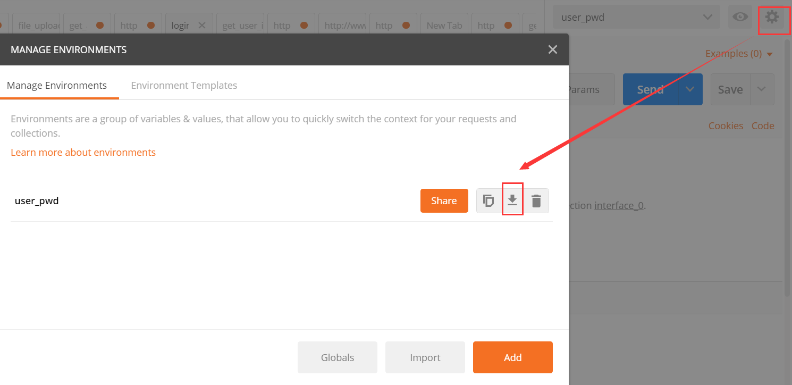The height and width of the screenshot is (385, 792).
Task: Open the Cookies link
Action: pos(726,125)
